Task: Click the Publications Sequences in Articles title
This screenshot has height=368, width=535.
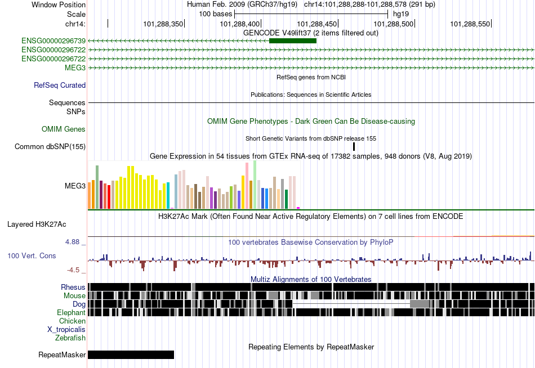Action: tap(311, 95)
